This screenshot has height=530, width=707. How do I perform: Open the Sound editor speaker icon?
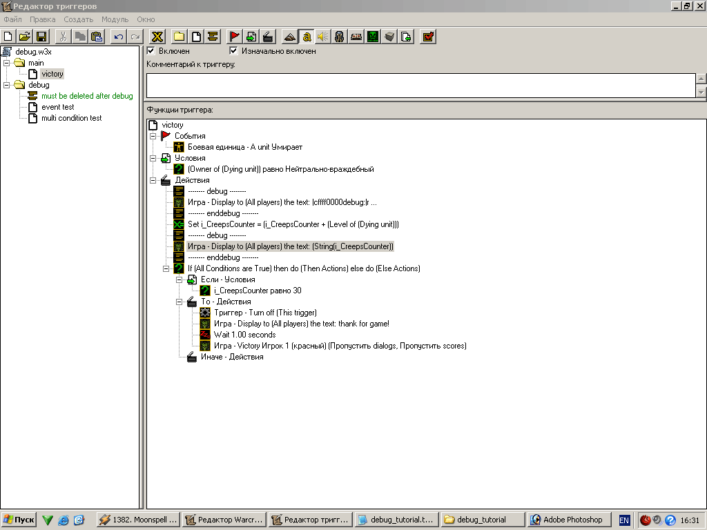322,37
